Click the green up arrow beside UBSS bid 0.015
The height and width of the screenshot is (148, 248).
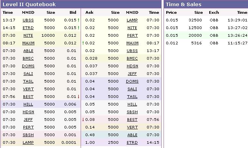pyautogui.click(x=78, y=20)
